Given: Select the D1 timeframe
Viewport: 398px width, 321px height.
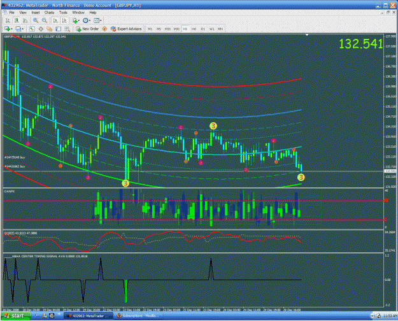Looking at the screenshot, I should [203, 29].
